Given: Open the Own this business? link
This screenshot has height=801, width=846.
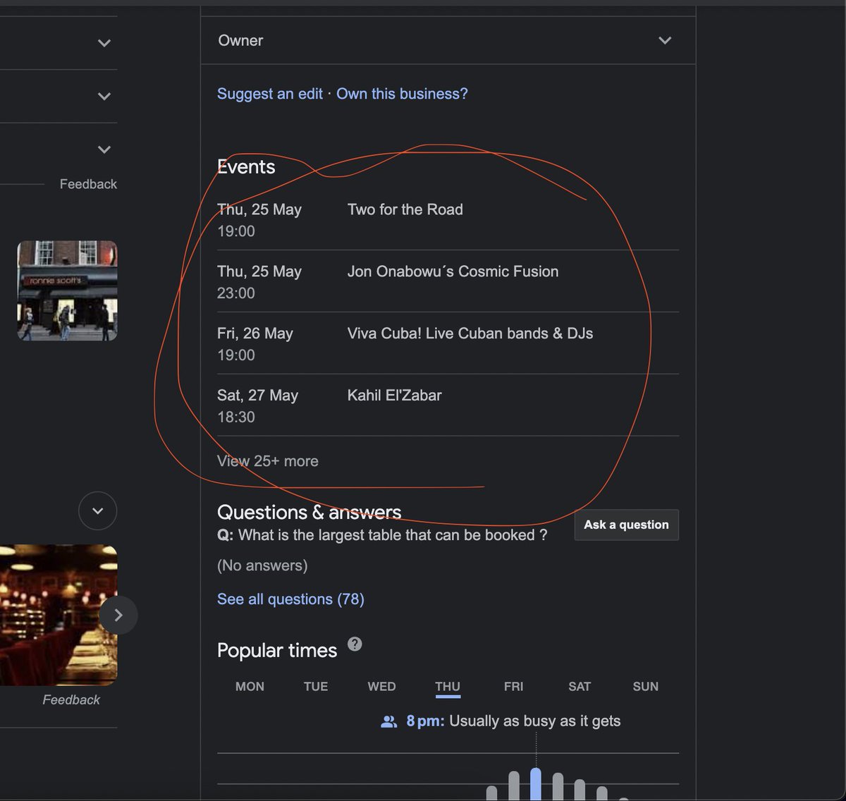Looking at the screenshot, I should [402, 94].
